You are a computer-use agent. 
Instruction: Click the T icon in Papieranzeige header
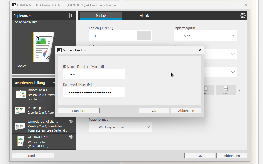click(x=72, y=16)
